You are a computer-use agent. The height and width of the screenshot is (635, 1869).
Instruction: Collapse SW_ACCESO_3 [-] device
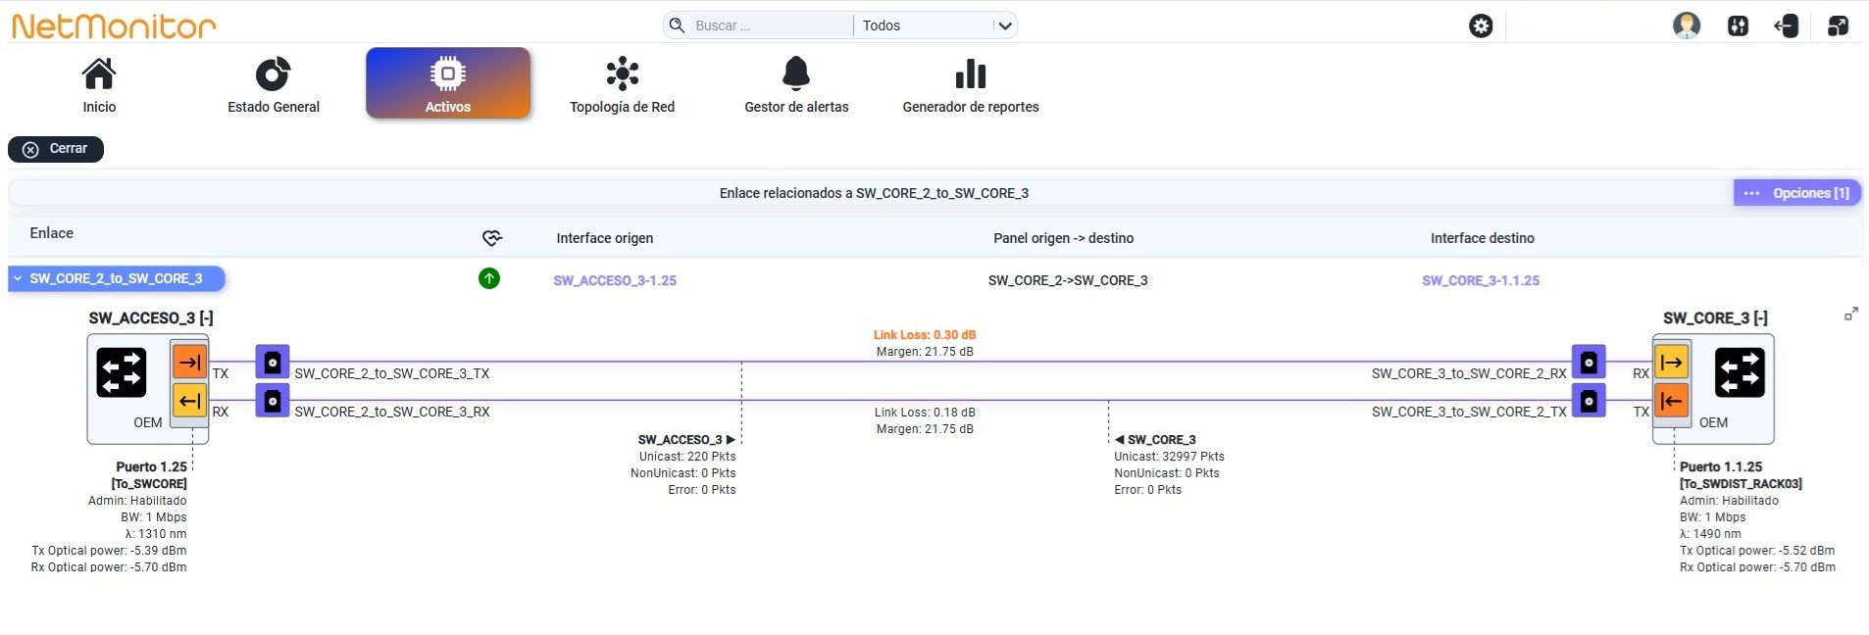click(151, 317)
